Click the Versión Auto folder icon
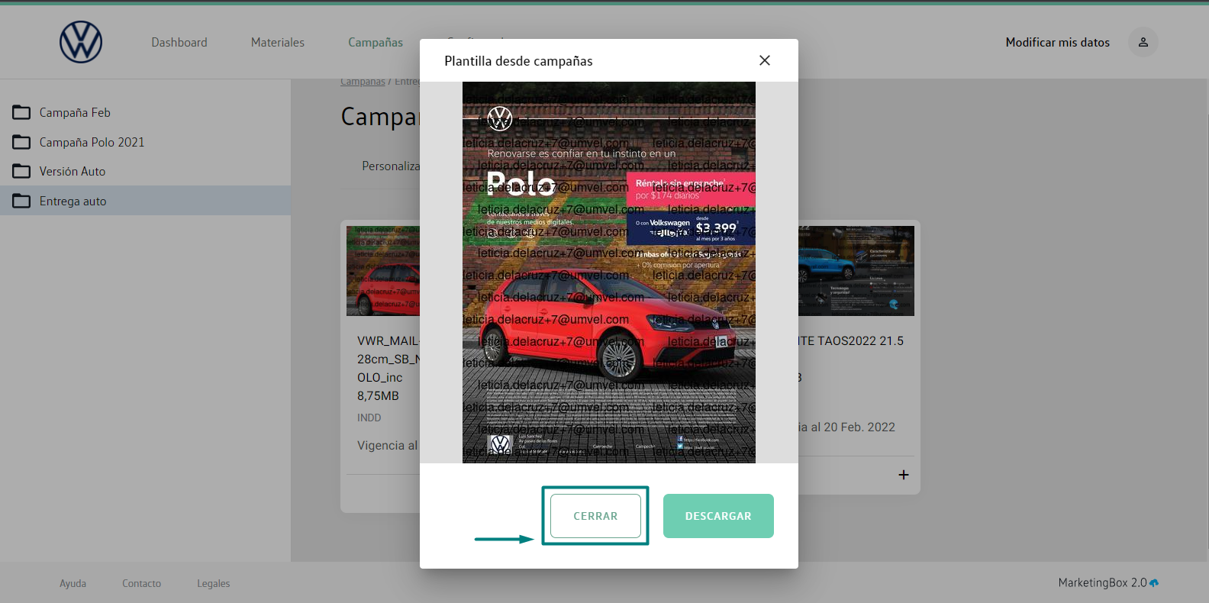 (x=21, y=171)
